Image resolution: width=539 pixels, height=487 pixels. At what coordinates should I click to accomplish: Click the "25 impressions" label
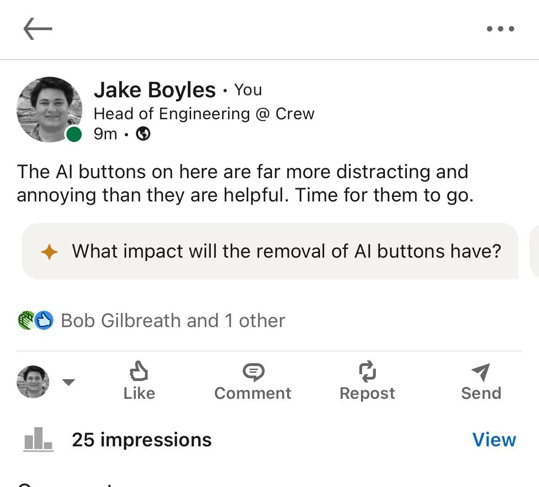142,440
